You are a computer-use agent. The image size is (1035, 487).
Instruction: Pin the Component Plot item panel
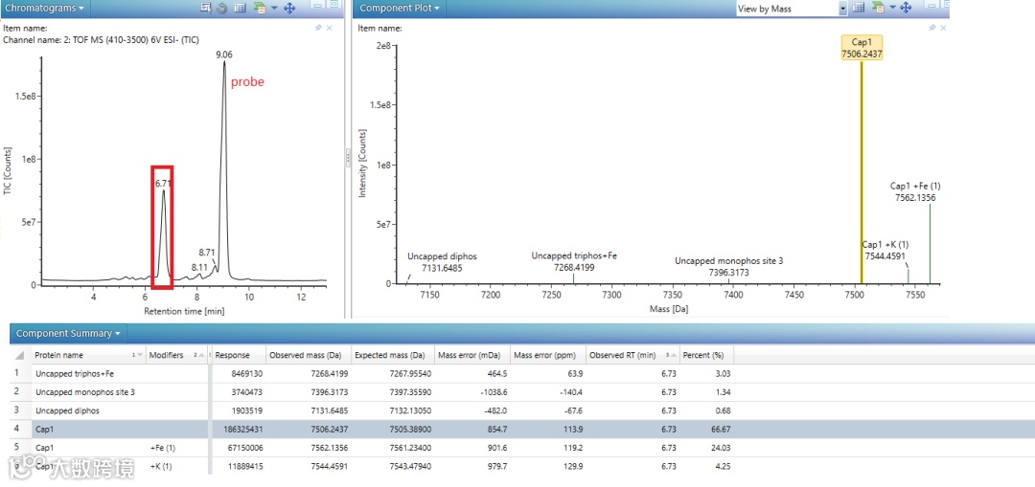point(932,28)
